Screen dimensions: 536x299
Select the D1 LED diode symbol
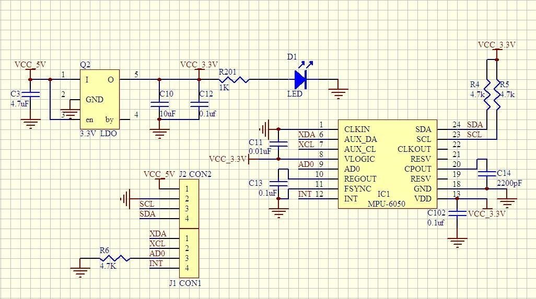[300, 79]
